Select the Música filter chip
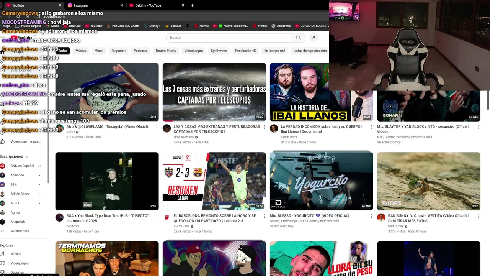Screen dimensions: 490x276 [x=81, y=51]
